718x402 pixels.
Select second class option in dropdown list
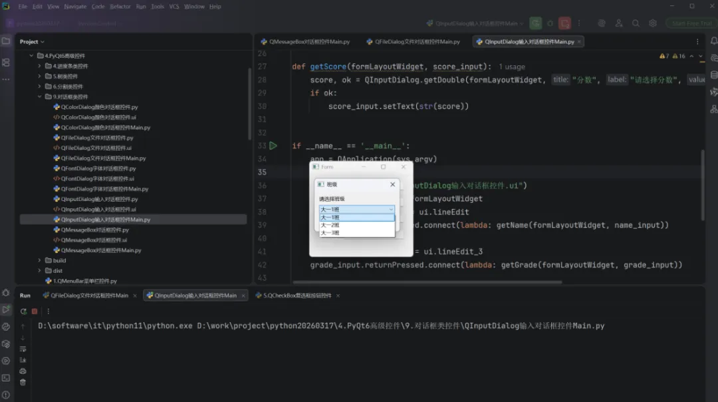(x=357, y=225)
